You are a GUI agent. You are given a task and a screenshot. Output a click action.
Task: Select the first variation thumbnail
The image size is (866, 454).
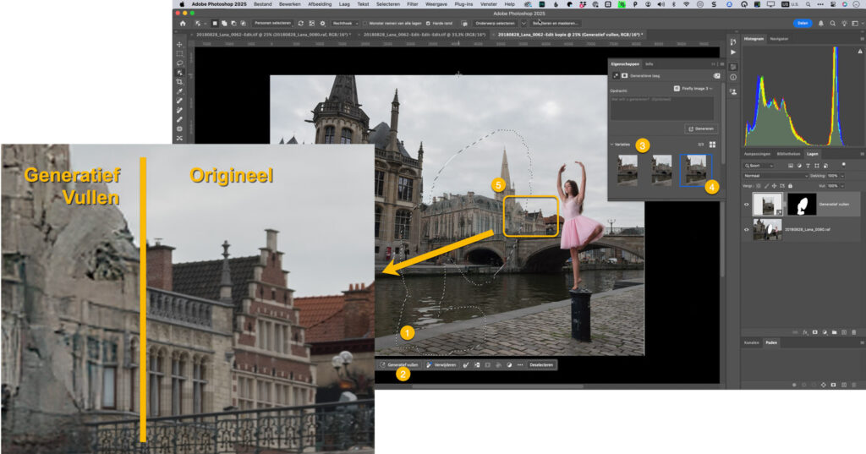click(x=628, y=170)
